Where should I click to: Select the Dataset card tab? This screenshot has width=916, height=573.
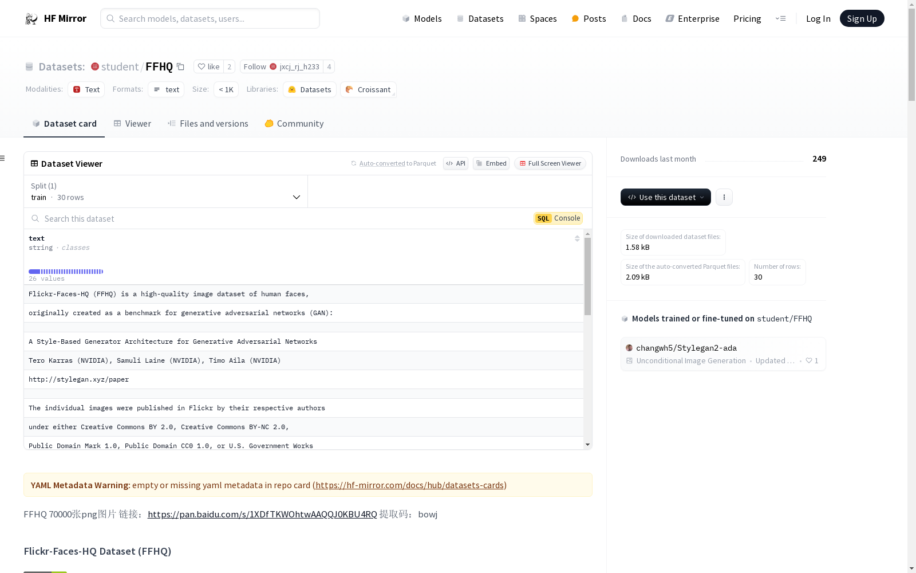pos(64,124)
